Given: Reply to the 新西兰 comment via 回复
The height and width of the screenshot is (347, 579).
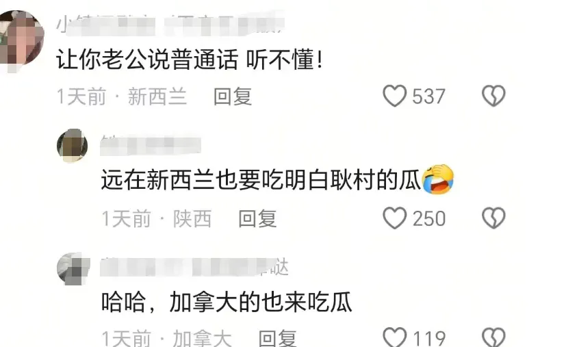Looking at the screenshot, I should [x=233, y=97].
